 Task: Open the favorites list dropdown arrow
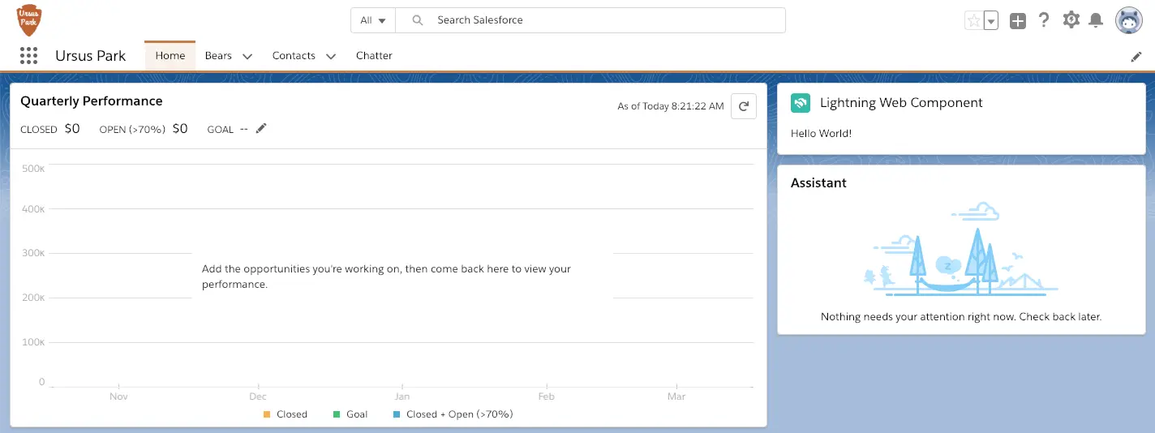[x=990, y=21]
